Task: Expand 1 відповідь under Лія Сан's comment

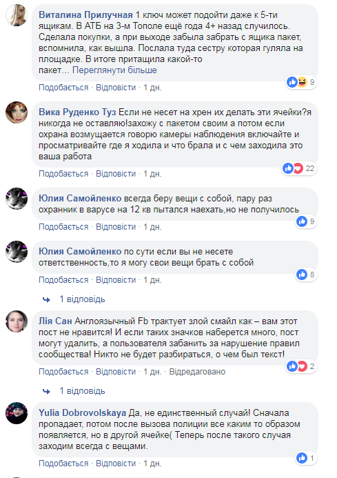Action: tap(82, 391)
